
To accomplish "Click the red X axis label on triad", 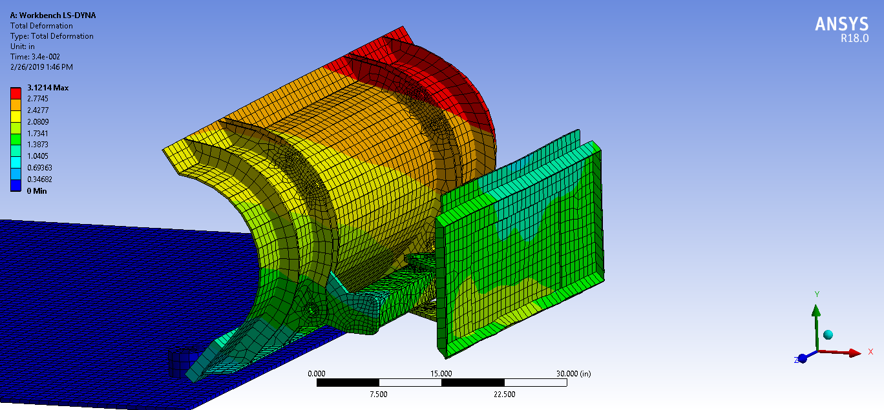I will tap(870, 351).
